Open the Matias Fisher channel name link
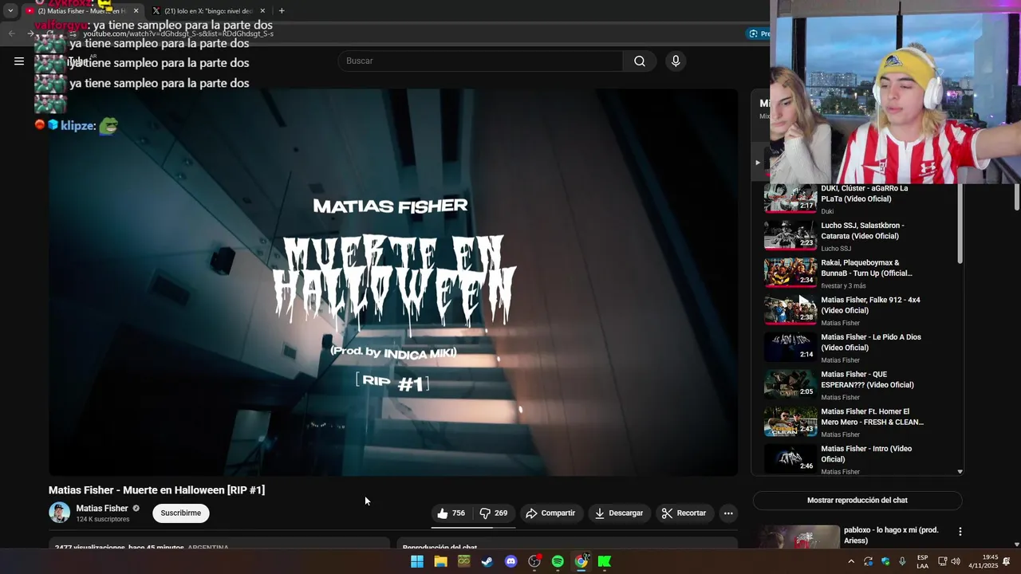The image size is (1021, 574). tap(102, 509)
